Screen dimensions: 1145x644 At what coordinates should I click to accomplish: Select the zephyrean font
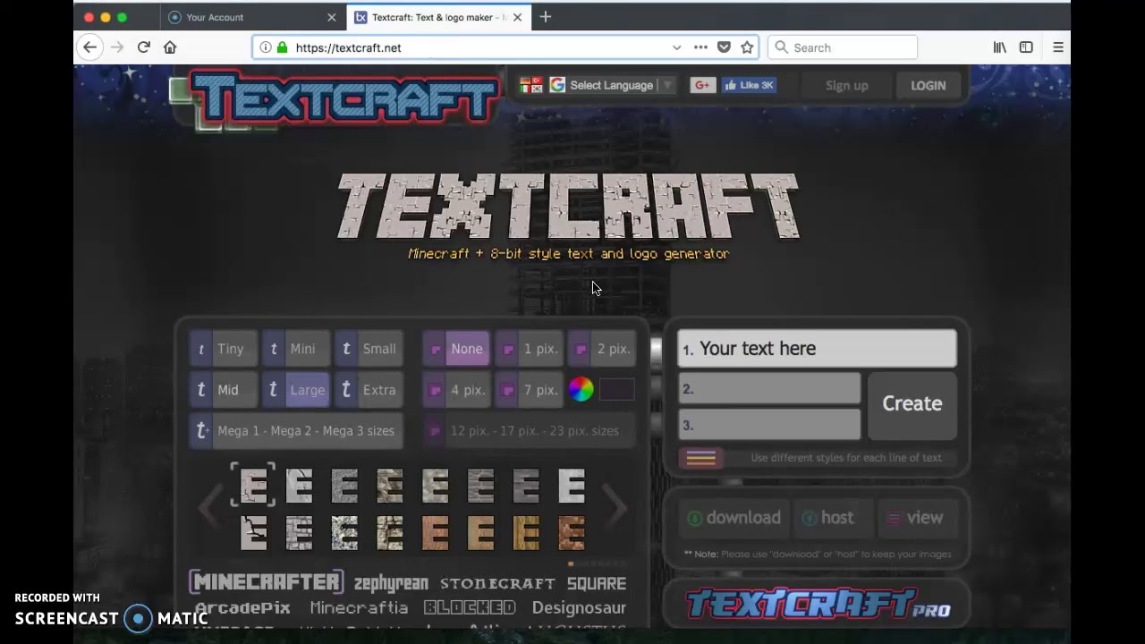pyautogui.click(x=391, y=583)
